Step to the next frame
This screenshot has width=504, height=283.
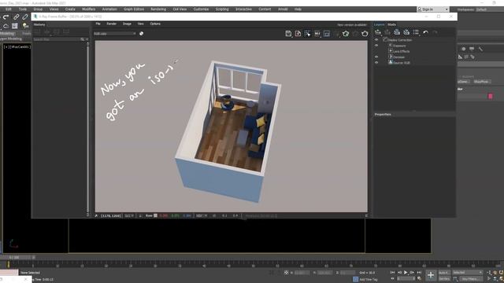412,273
